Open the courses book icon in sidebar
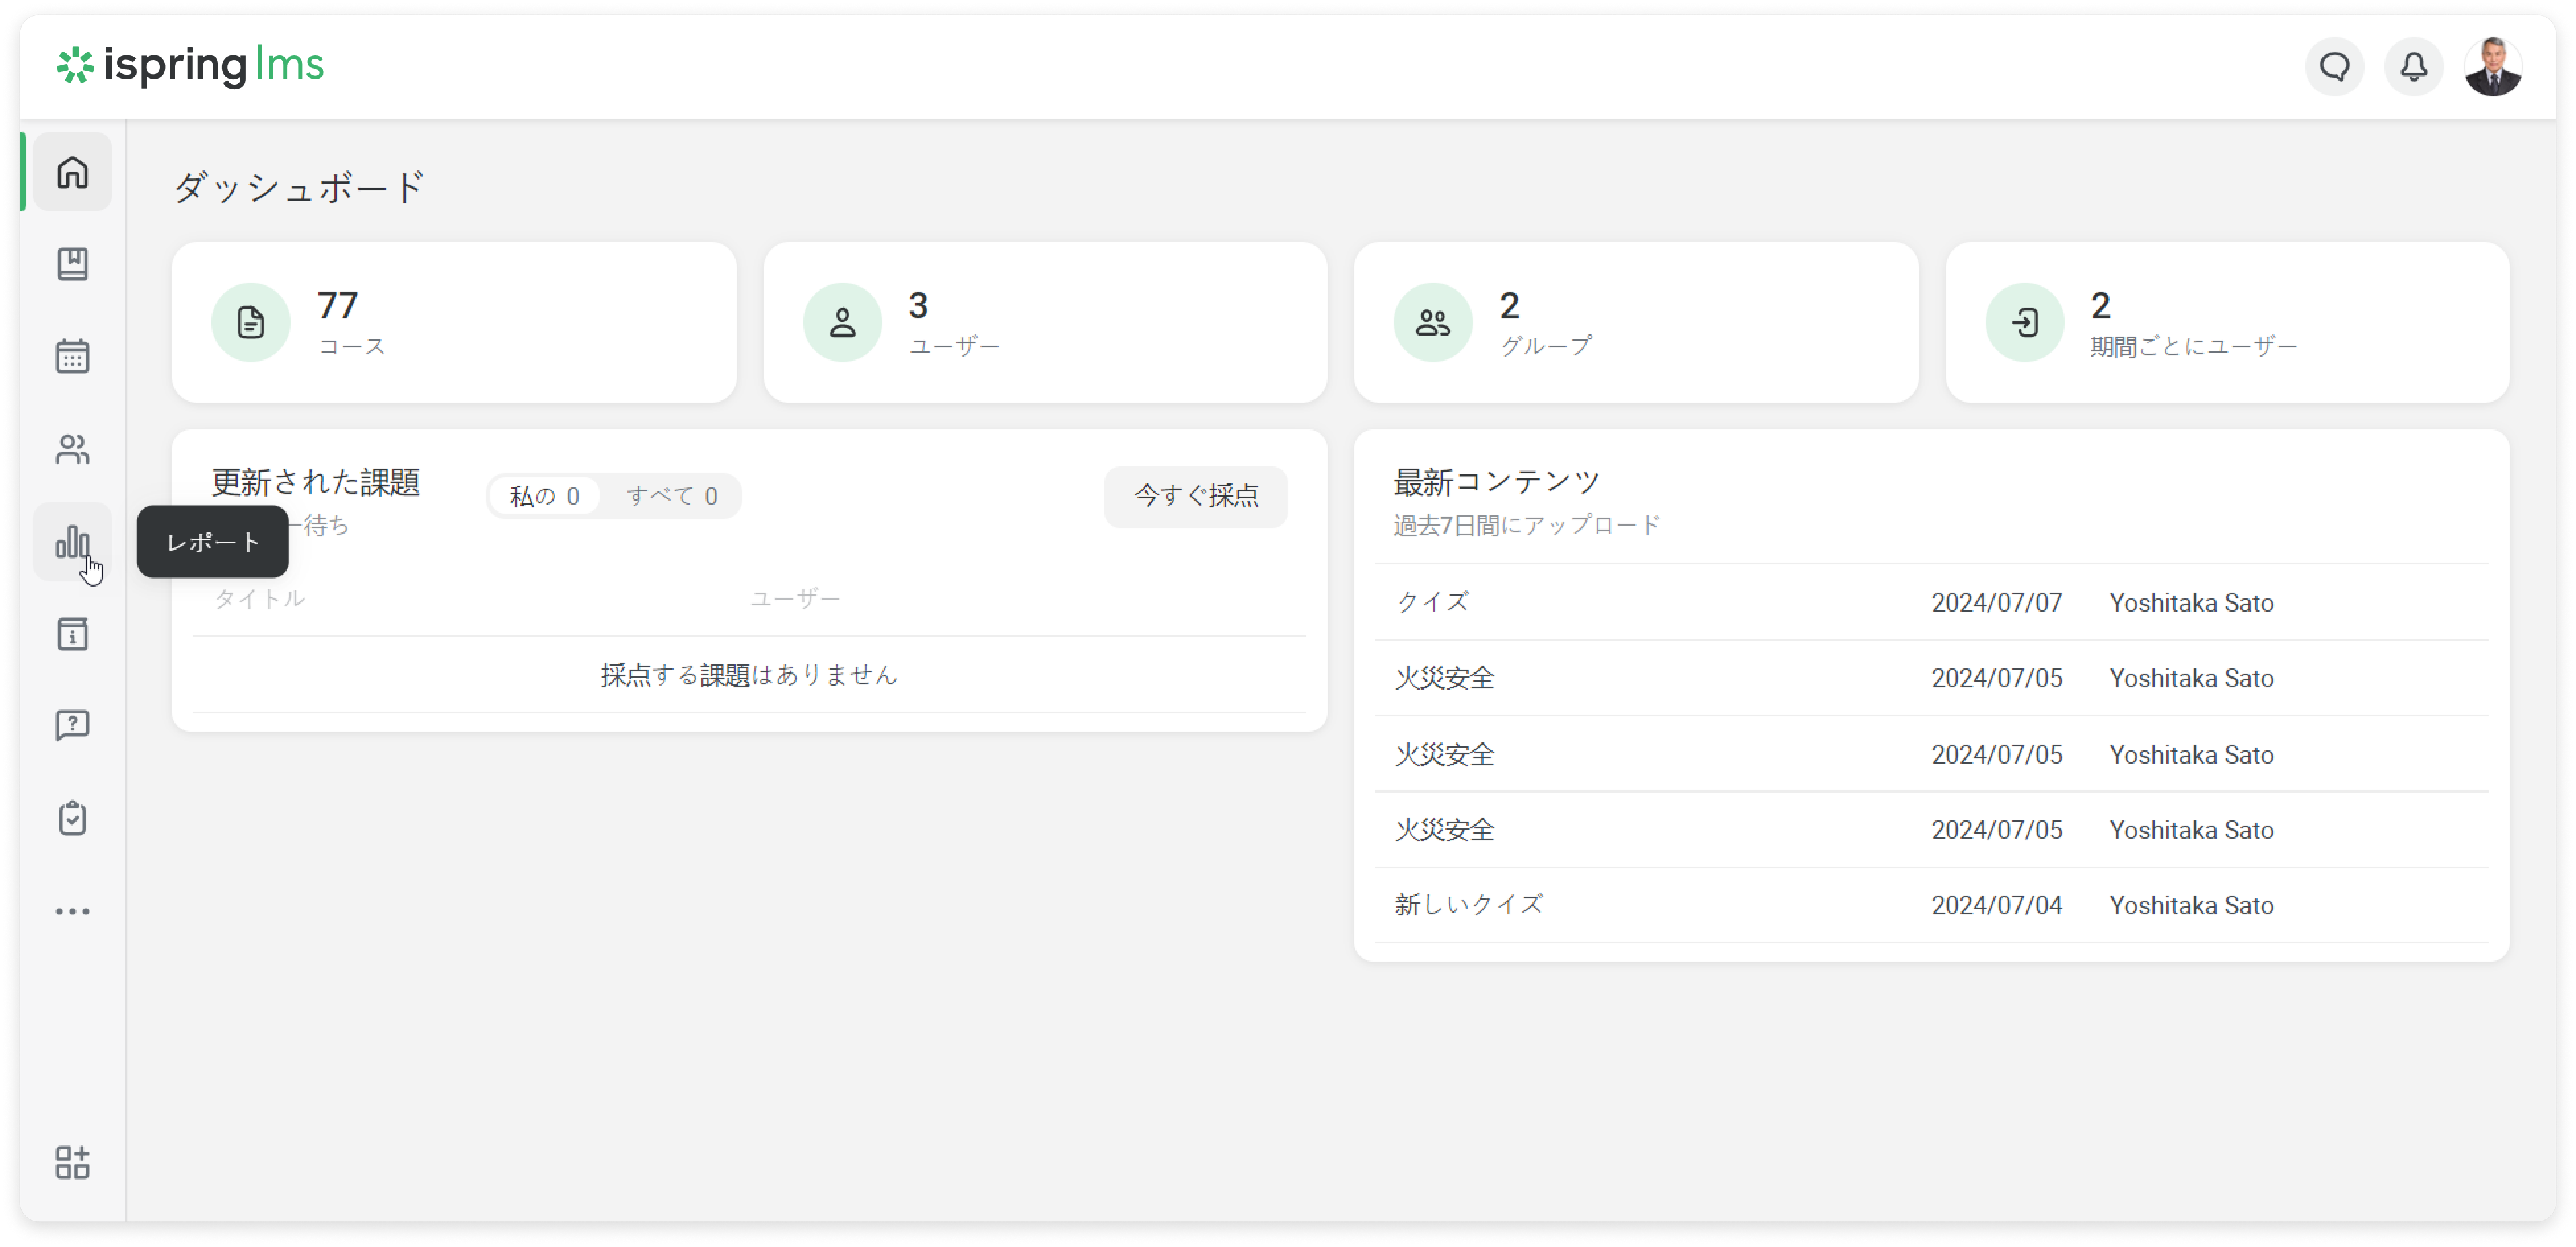Viewport: 2576px width, 1247px height. point(72,264)
